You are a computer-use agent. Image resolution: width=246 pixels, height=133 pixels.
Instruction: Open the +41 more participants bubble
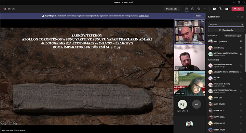196,104
